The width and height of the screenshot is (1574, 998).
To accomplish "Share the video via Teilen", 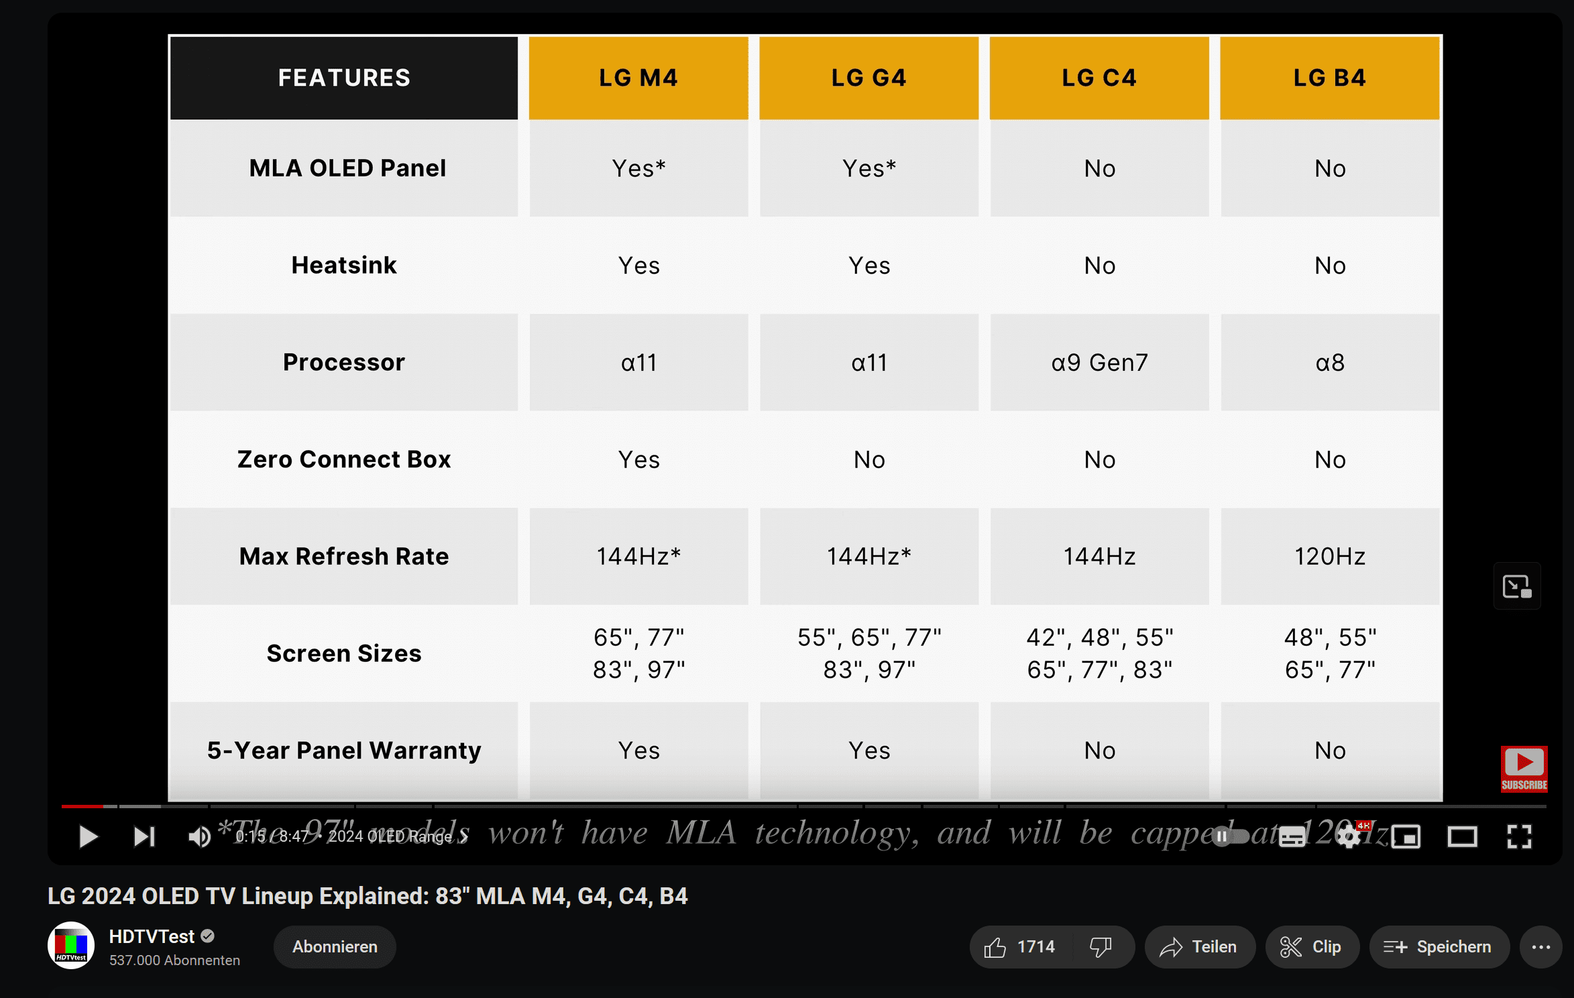I will [1199, 946].
